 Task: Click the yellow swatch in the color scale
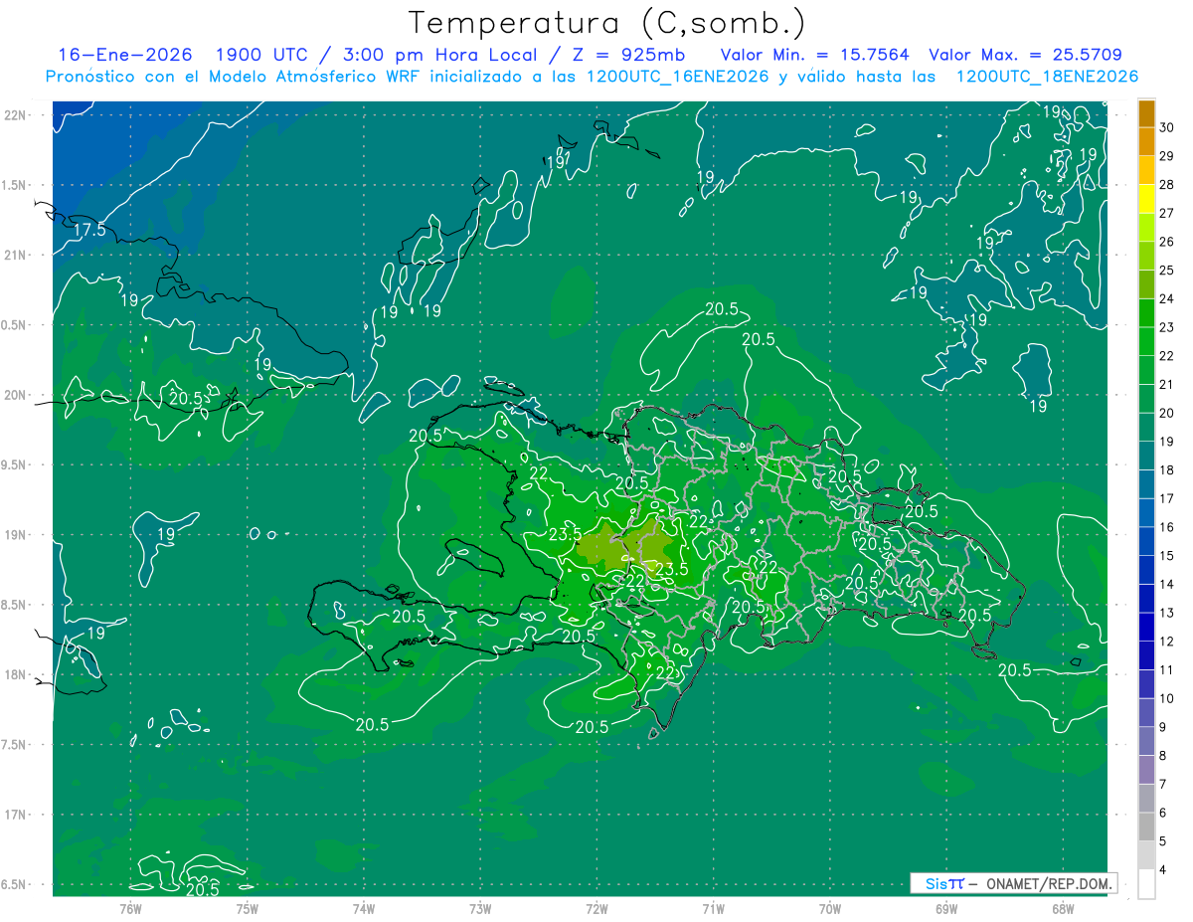click(1146, 200)
